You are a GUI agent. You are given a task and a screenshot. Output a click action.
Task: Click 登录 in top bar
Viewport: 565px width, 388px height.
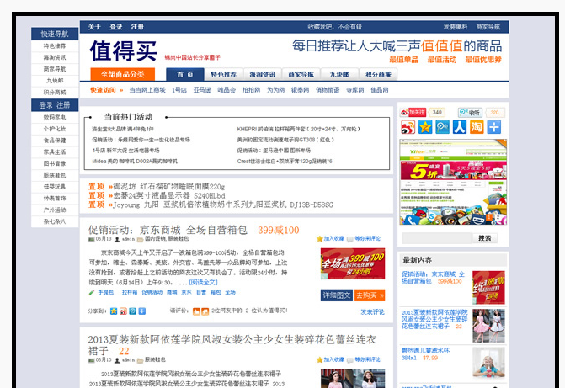point(115,27)
